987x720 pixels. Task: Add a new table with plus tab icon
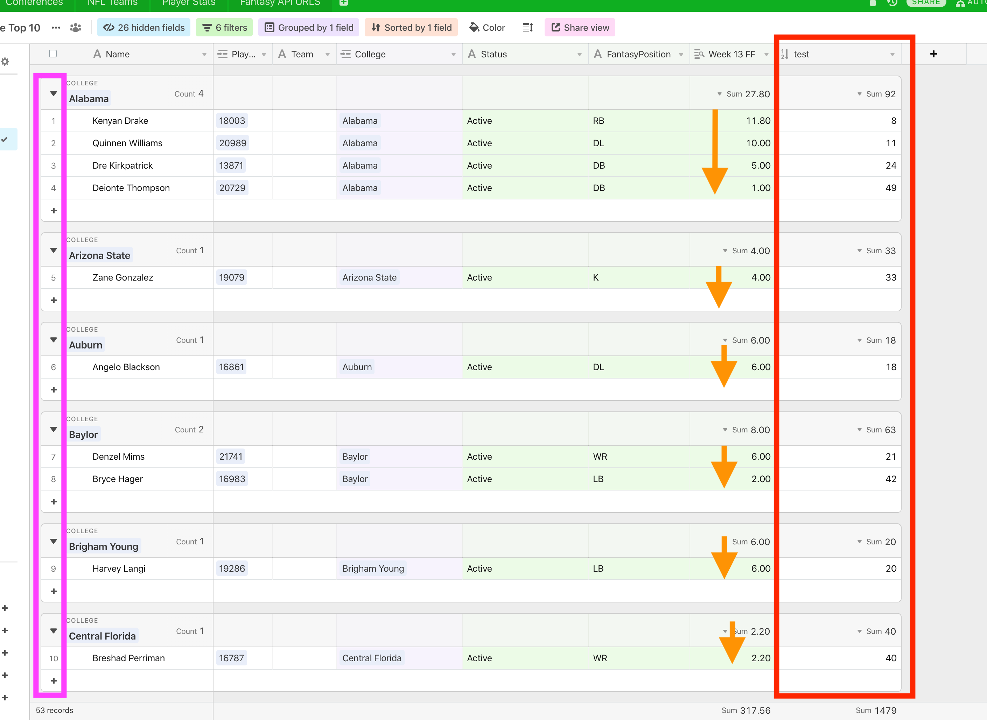344,2
